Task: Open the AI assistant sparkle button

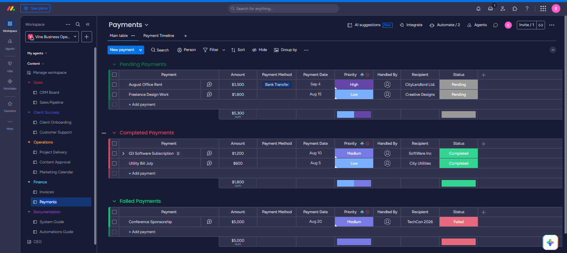Action: [x=550, y=243]
